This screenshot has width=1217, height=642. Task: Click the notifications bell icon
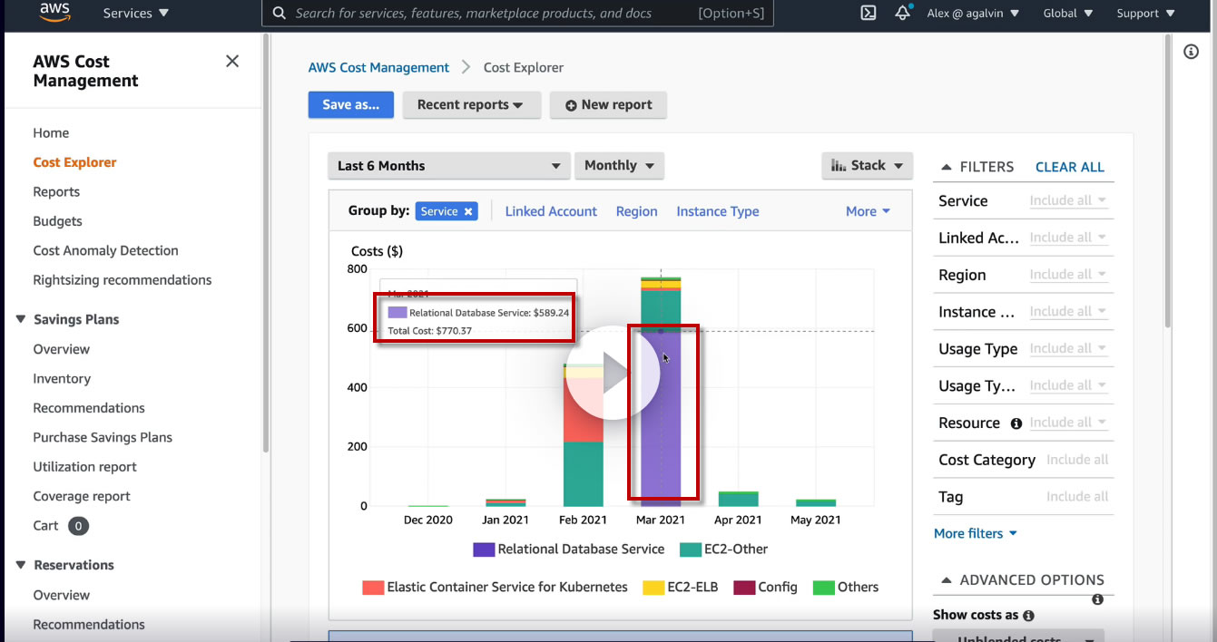click(x=902, y=13)
